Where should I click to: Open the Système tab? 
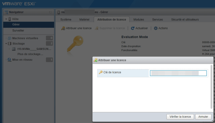pos(66,19)
